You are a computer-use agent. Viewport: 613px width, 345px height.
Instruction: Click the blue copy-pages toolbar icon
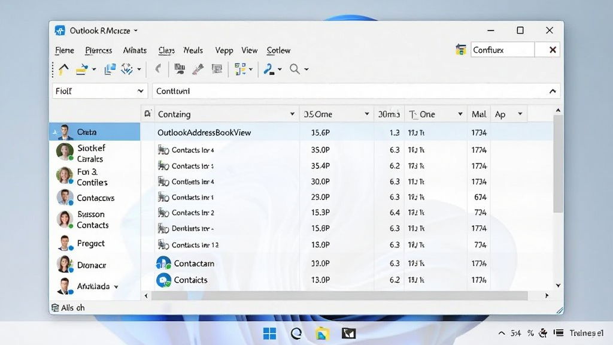[x=110, y=69]
